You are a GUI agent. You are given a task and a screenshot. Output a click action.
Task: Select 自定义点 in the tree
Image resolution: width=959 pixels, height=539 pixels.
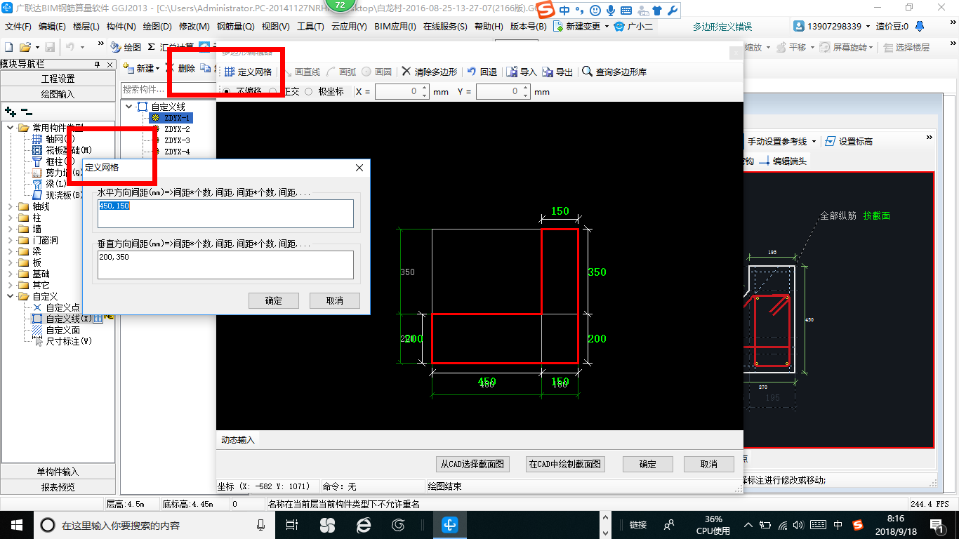[62, 307]
